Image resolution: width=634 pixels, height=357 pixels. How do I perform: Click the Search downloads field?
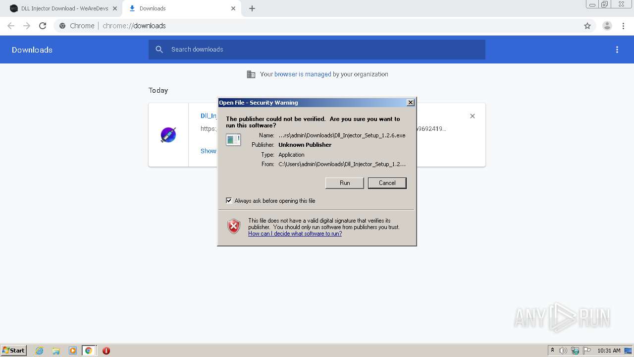coord(317,50)
